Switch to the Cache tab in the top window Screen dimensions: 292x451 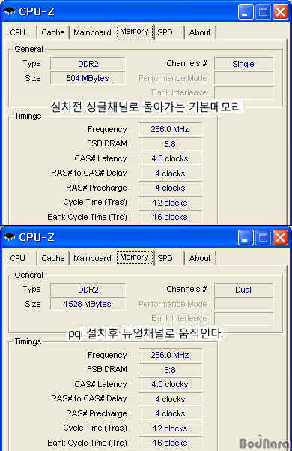tap(53, 32)
